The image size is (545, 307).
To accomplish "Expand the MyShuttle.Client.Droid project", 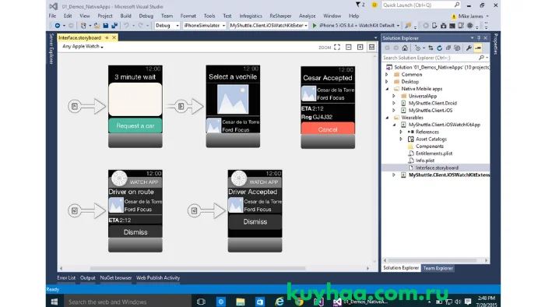I will pyautogui.click(x=394, y=104).
